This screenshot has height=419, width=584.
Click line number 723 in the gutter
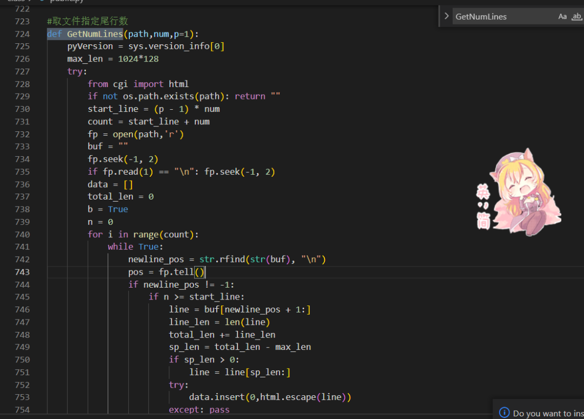(22, 21)
